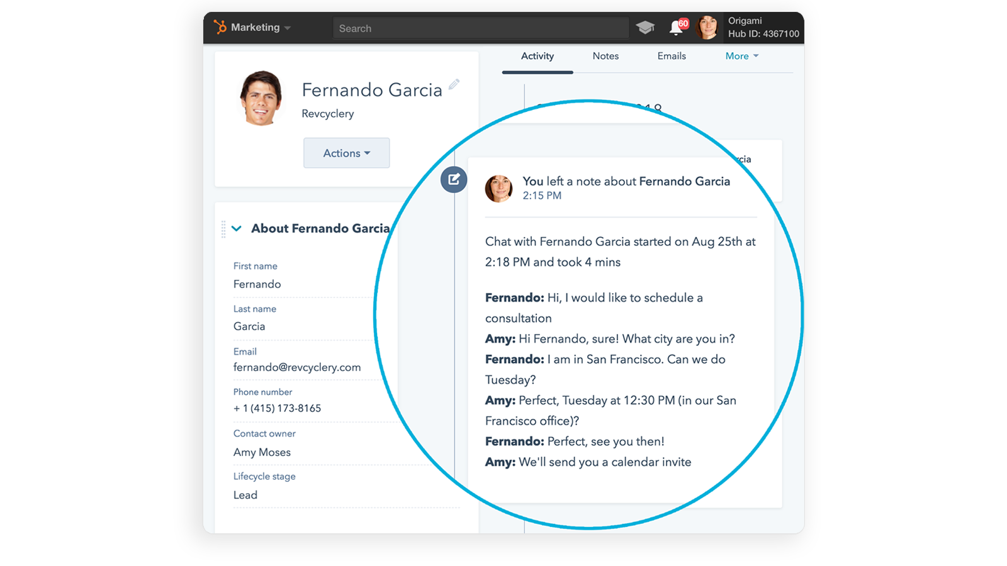Screen dimensions: 1007x566
Task: Click the email fernando@revcyclery.com
Action: click(296, 367)
